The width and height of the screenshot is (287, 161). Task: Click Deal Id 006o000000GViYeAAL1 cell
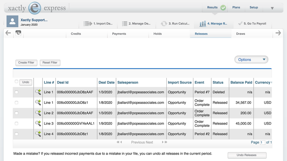pyautogui.click(x=76, y=123)
